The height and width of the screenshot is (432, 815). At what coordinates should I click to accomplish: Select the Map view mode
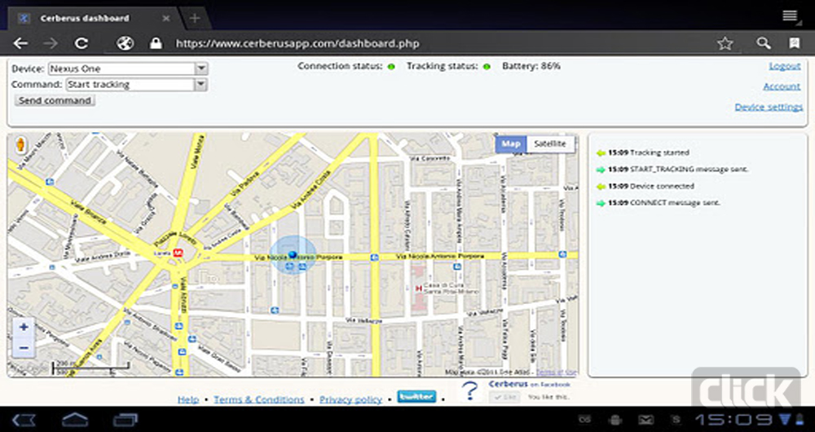(511, 144)
